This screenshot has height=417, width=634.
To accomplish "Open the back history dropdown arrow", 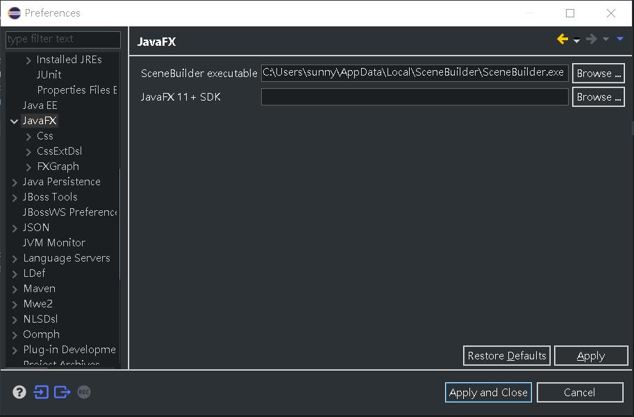I will 576,40.
